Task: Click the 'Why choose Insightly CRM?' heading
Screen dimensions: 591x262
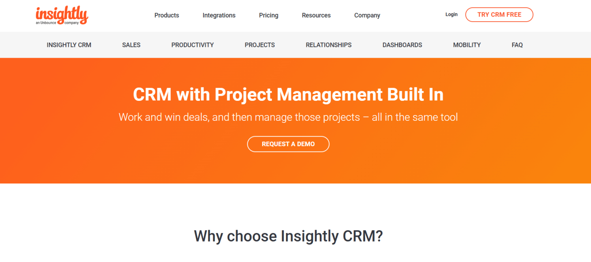Action: [x=288, y=236]
